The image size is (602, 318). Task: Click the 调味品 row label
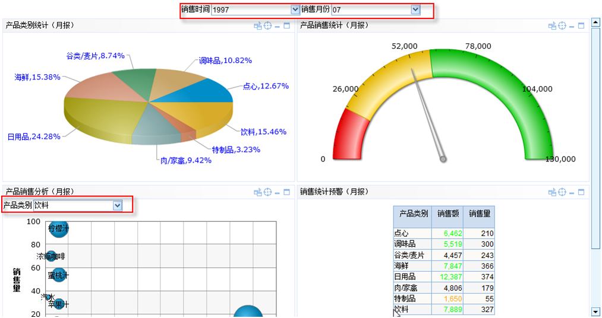[x=405, y=244]
